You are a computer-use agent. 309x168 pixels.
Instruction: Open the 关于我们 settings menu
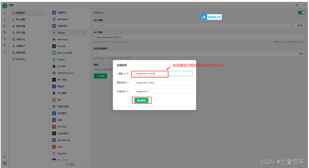[29, 59]
